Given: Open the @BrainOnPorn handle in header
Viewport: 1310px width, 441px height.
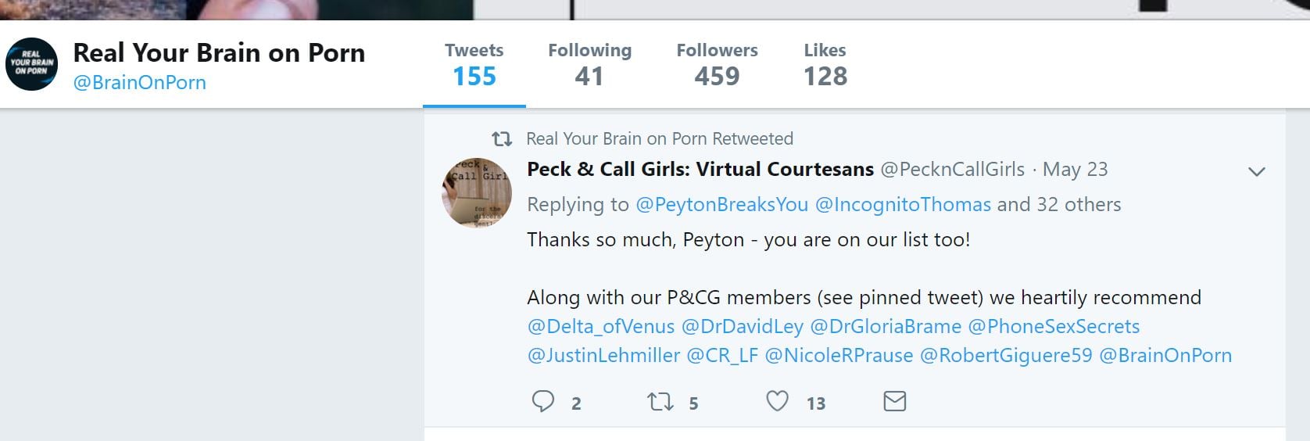Looking at the screenshot, I should pyautogui.click(x=139, y=83).
